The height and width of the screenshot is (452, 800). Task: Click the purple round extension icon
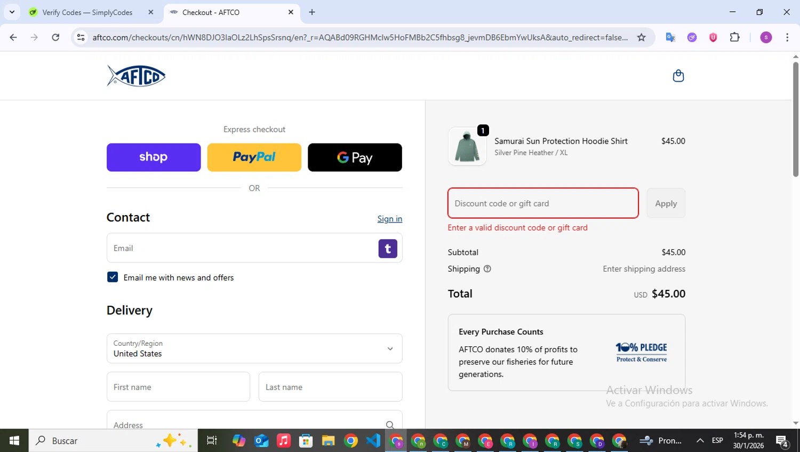click(x=692, y=37)
